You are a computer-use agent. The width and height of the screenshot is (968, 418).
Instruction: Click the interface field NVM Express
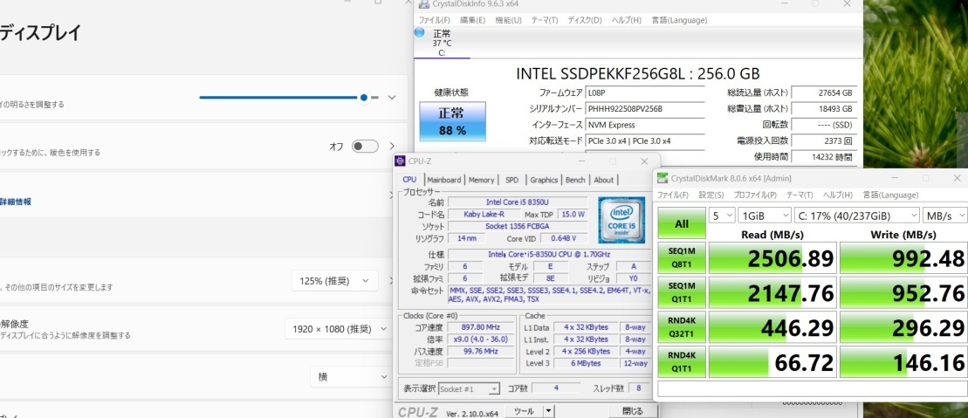(x=644, y=125)
